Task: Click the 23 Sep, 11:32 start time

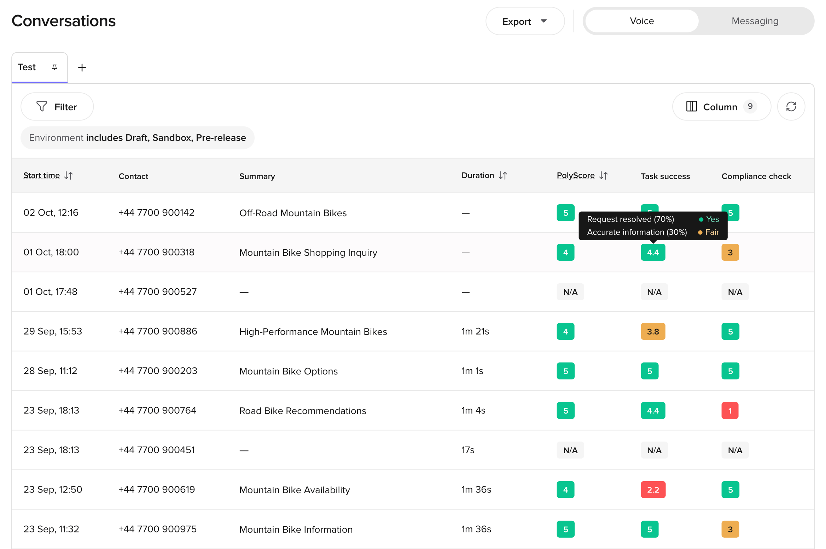Action: [51, 529]
